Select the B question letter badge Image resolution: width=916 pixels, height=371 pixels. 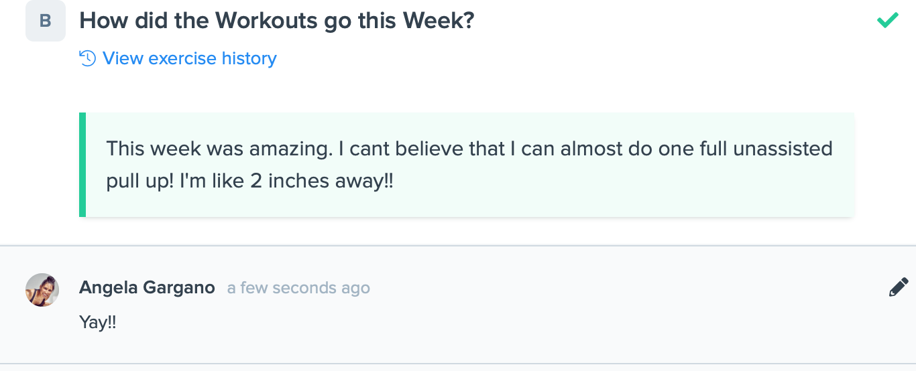pos(46,21)
